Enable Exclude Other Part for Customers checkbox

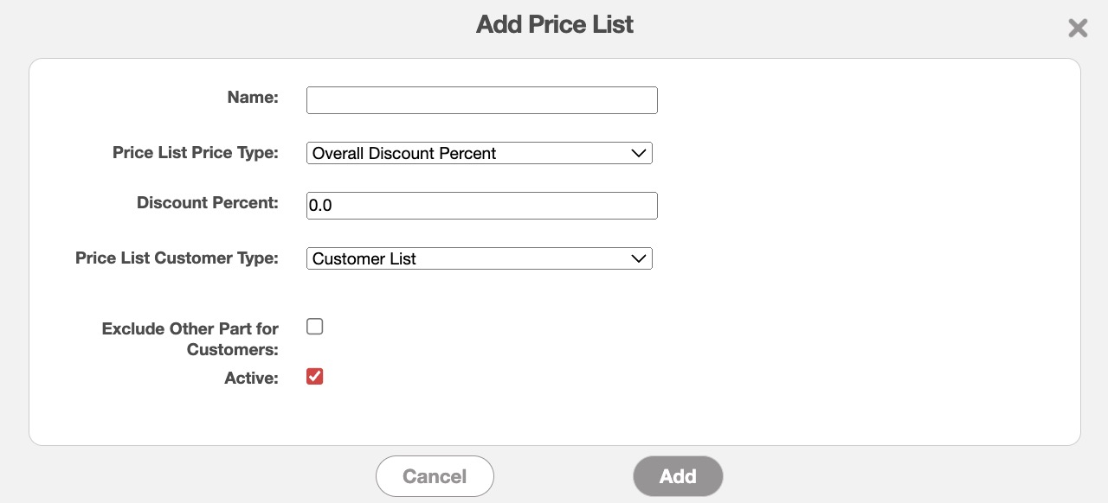click(x=315, y=327)
